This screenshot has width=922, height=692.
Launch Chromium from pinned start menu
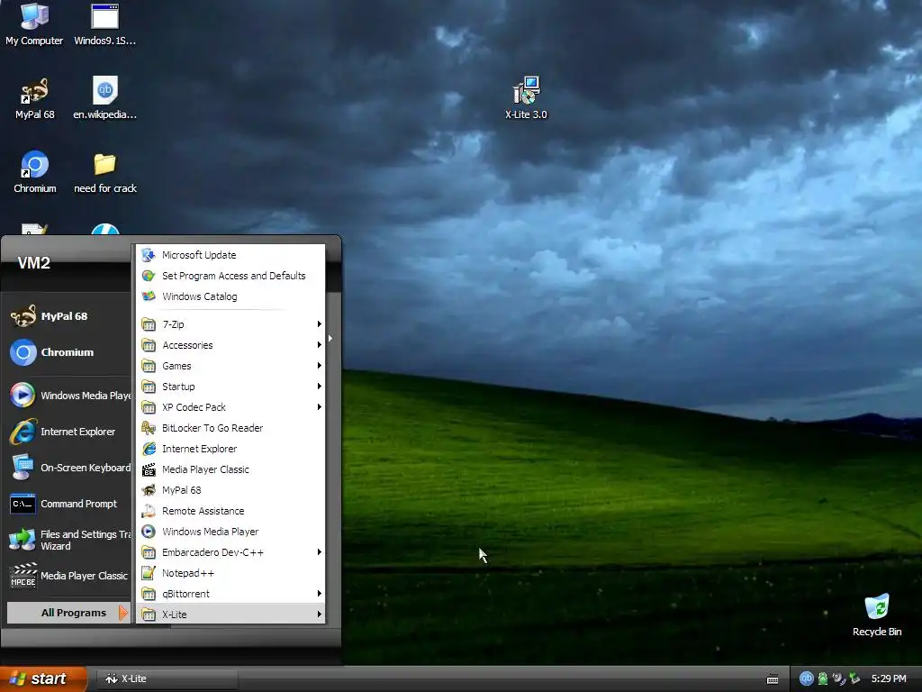68,352
